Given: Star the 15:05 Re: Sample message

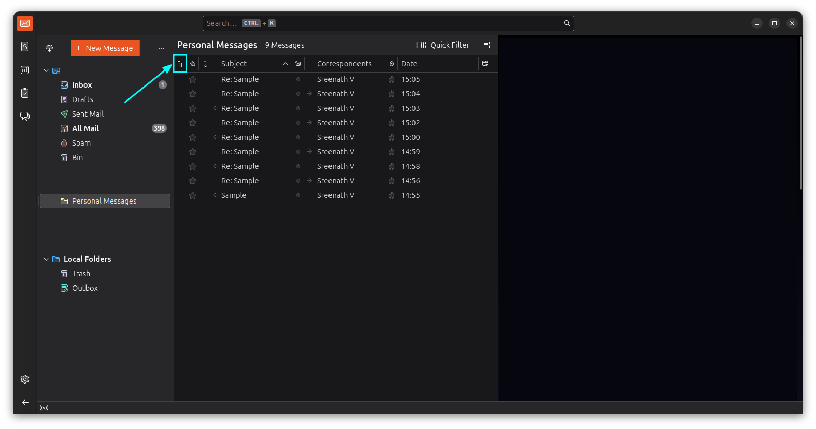Looking at the screenshot, I should pyautogui.click(x=193, y=79).
